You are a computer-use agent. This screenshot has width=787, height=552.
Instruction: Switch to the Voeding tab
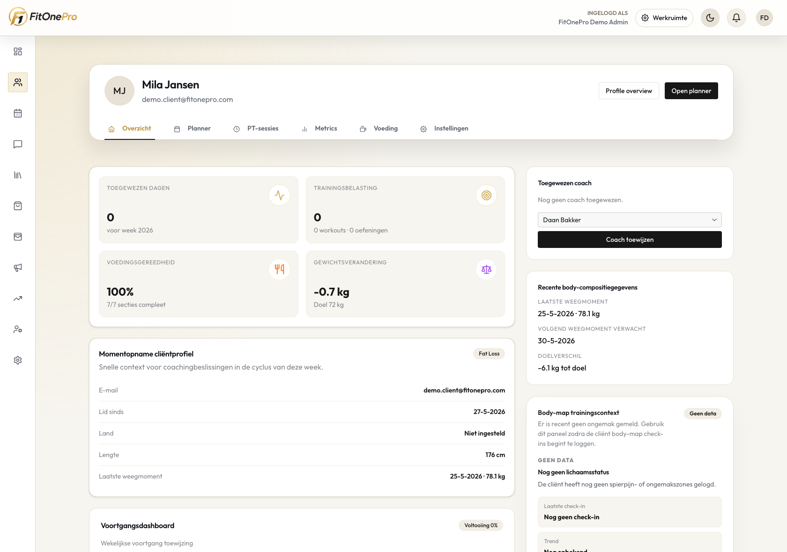[x=379, y=129]
